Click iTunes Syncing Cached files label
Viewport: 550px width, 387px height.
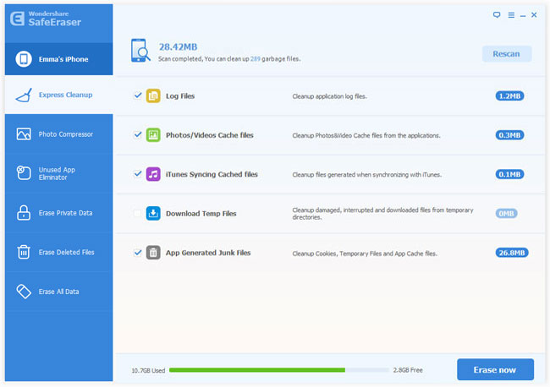pyautogui.click(x=212, y=174)
